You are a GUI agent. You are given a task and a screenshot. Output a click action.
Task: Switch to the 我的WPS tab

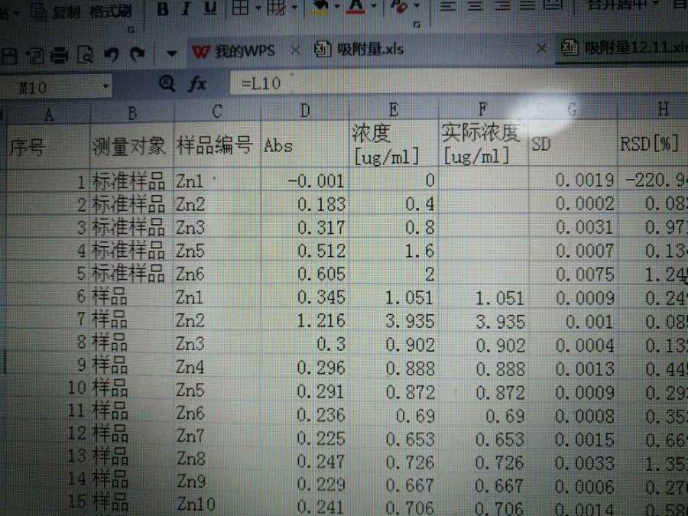[234, 51]
